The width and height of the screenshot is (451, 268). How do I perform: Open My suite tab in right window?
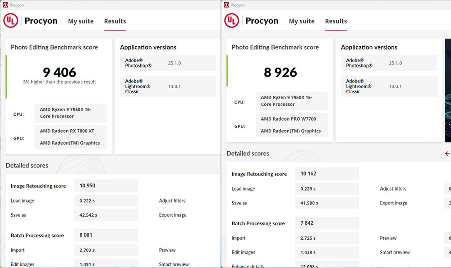point(302,21)
